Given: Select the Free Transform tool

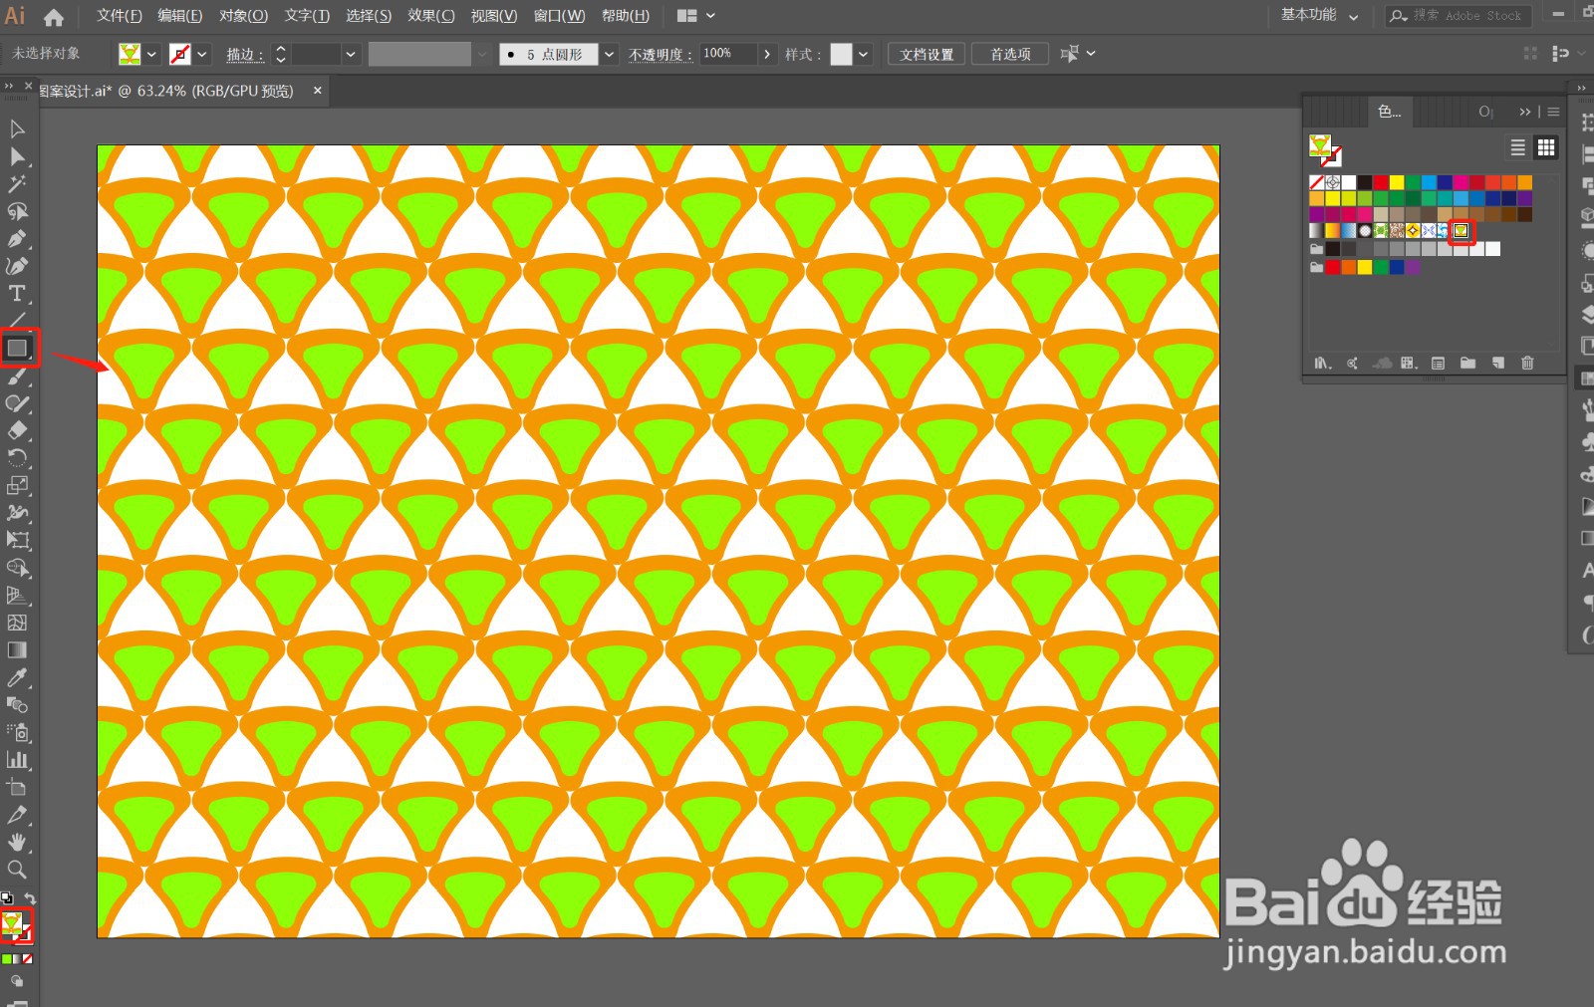Looking at the screenshot, I should click(17, 541).
